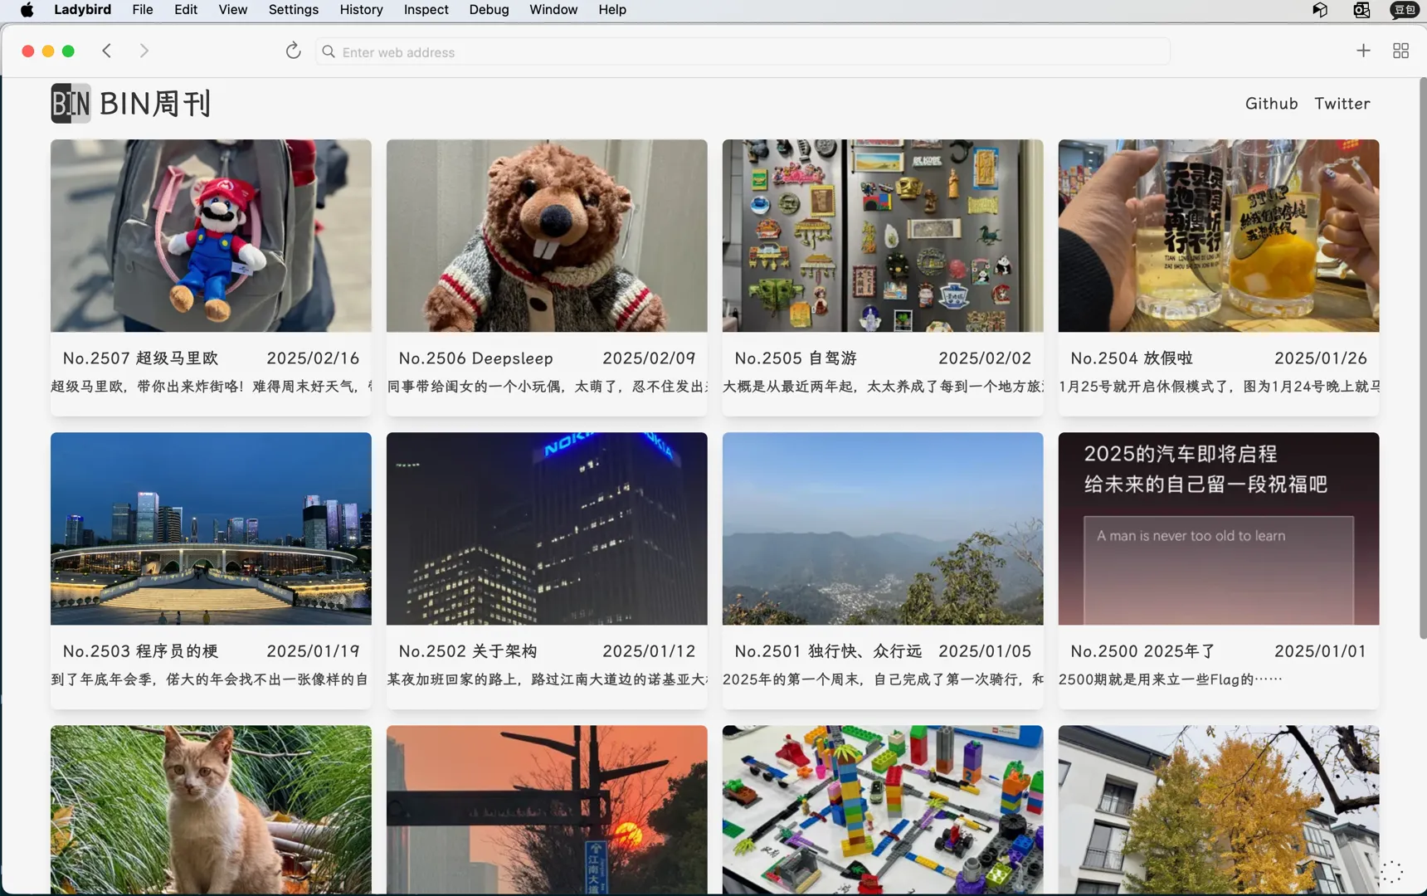Visit the Github link

click(x=1271, y=104)
